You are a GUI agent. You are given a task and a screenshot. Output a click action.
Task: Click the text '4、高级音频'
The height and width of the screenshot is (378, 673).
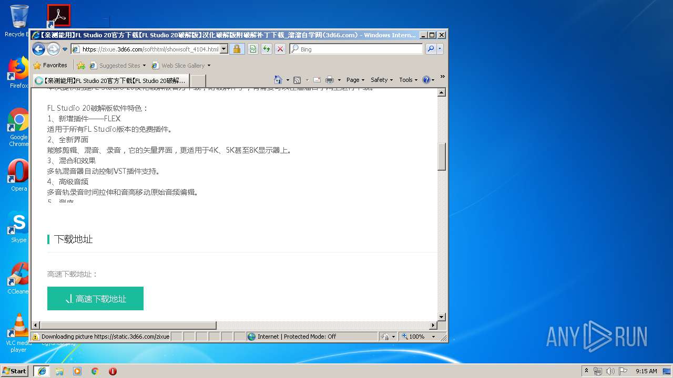tap(68, 182)
